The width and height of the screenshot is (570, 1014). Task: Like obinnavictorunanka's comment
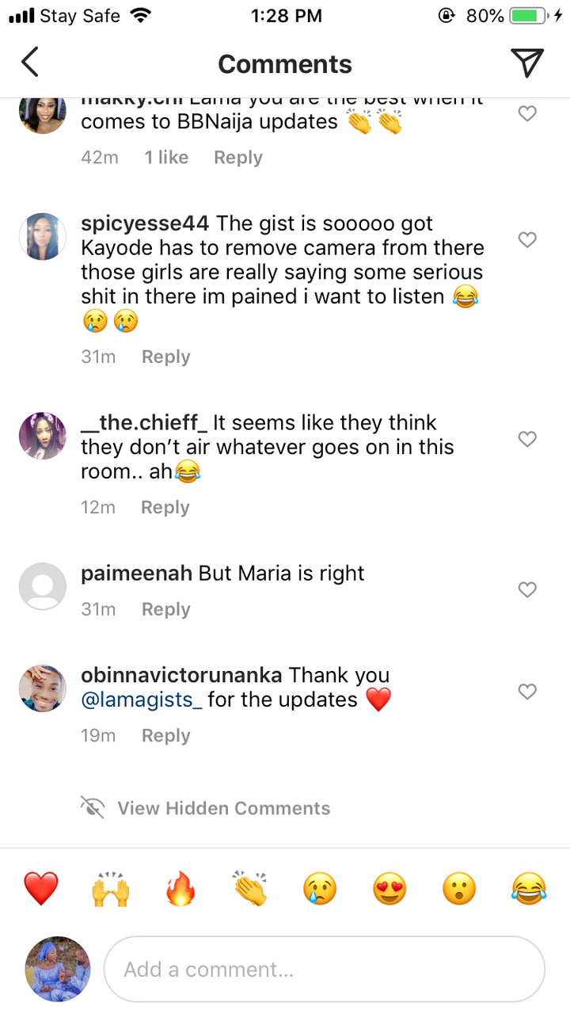point(527,692)
